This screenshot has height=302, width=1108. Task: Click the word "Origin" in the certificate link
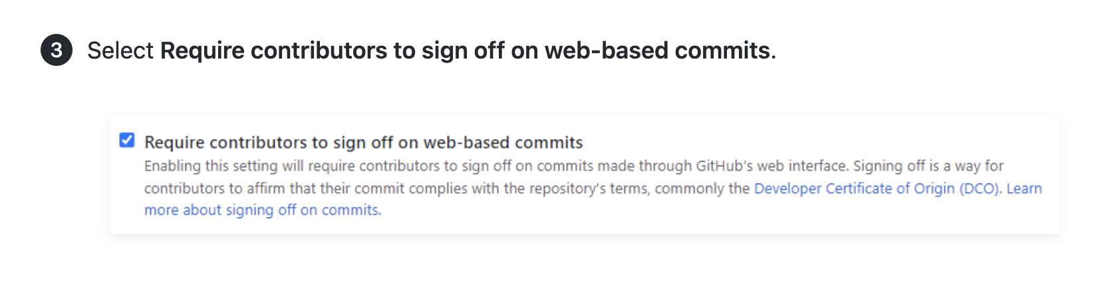click(x=934, y=188)
